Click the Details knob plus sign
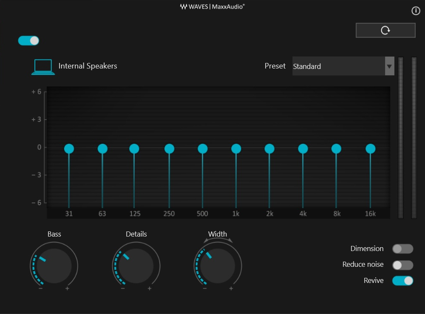Screen dimensions: 425x314 (149, 288)
